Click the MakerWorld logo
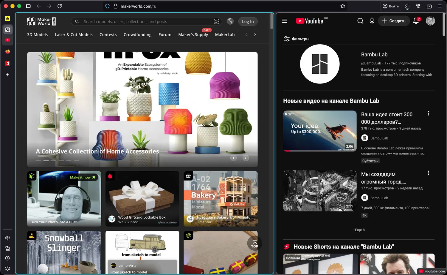The width and height of the screenshot is (447, 275). (41, 21)
